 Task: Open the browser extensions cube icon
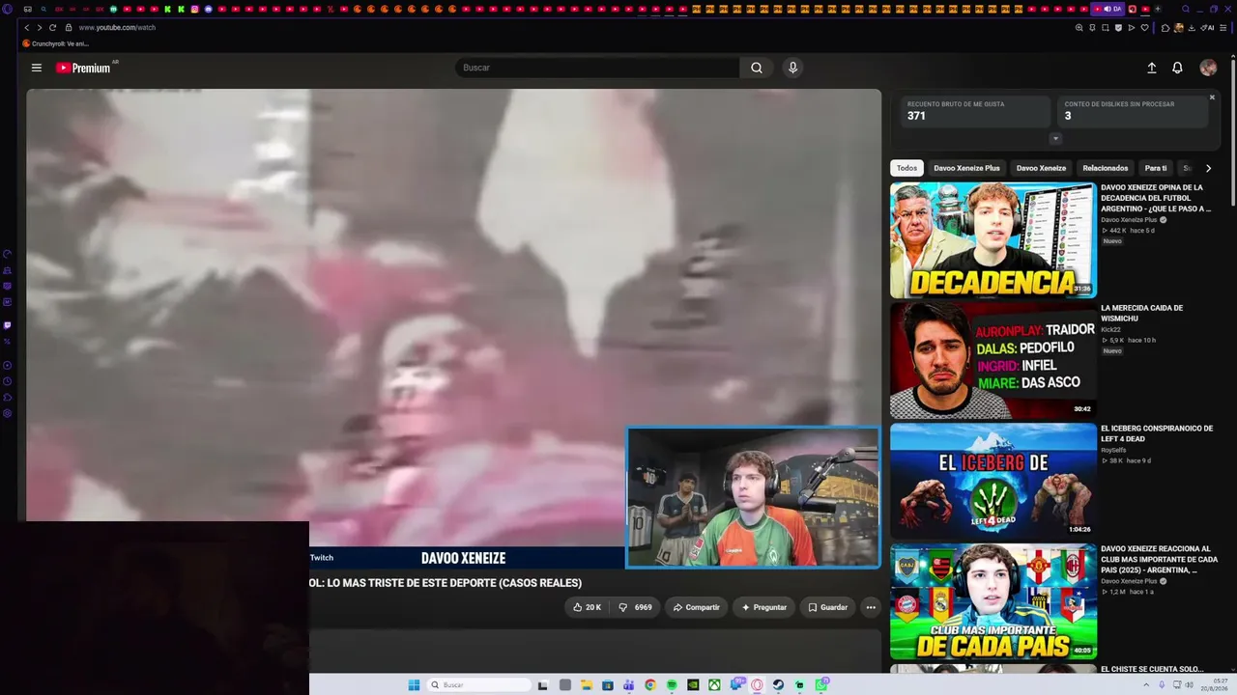coord(1165,27)
